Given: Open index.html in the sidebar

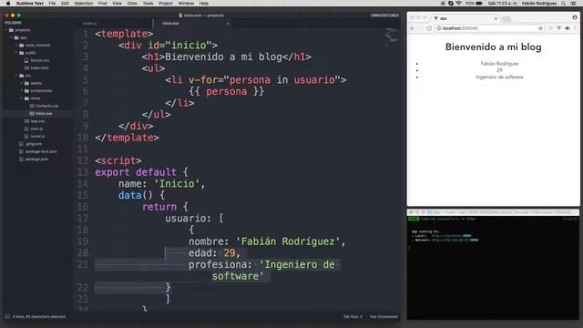Looking at the screenshot, I should pos(39,68).
